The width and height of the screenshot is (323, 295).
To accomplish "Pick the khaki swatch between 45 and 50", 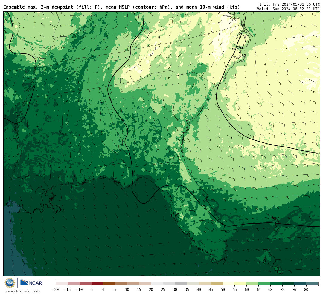I will (217, 284).
